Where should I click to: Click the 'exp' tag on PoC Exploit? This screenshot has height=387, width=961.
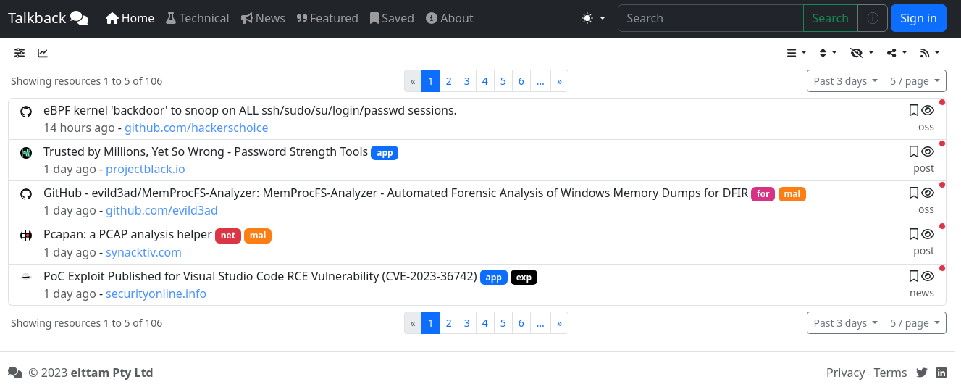click(x=524, y=278)
